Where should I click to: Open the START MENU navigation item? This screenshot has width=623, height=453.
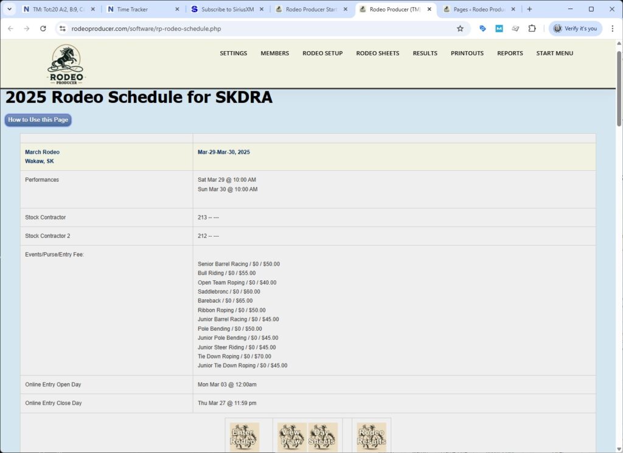tap(554, 54)
